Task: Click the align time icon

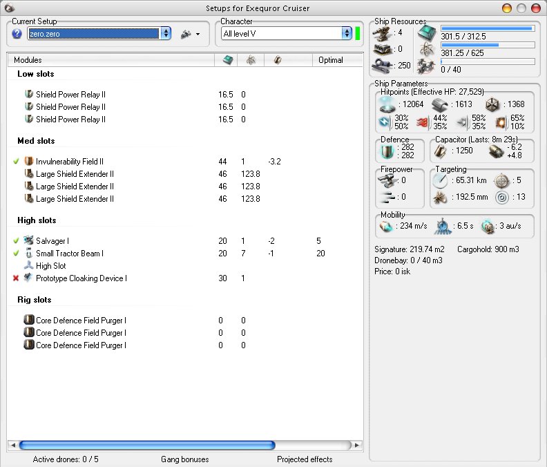Action: (442, 227)
